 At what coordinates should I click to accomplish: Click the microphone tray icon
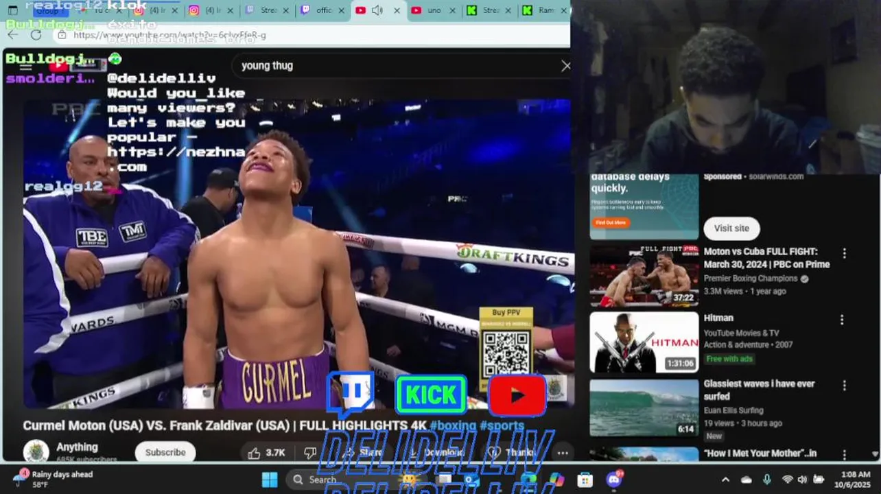pyautogui.click(x=767, y=480)
